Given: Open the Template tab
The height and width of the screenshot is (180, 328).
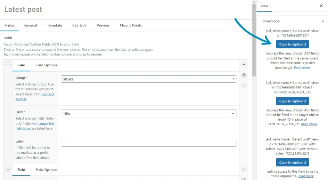Looking at the screenshot, I should coord(54,25).
